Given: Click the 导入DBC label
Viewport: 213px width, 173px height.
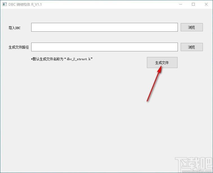Looking at the screenshot, I should [x=14, y=28].
